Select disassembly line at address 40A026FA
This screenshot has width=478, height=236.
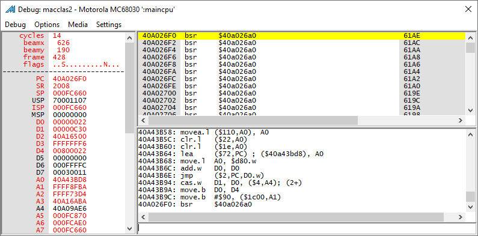(302, 71)
